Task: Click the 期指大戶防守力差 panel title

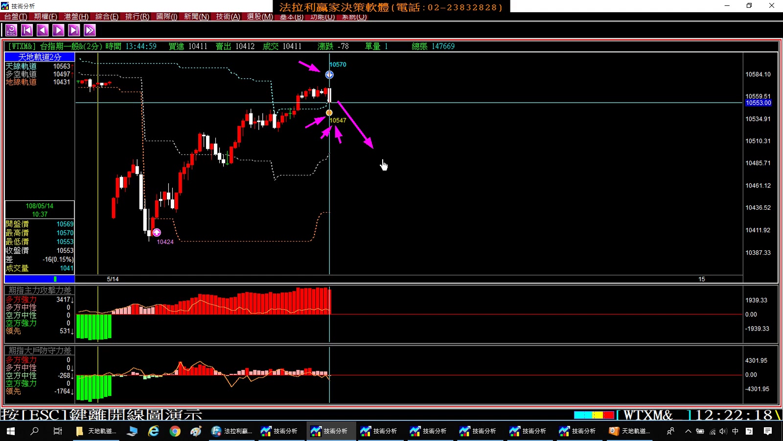Action: pyautogui.click(x=40, y=351)
